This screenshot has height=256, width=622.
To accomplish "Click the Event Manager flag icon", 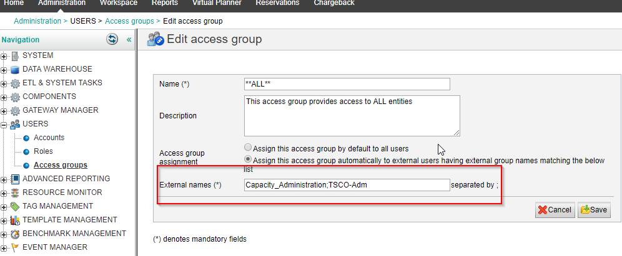I will tap(15, 247).
